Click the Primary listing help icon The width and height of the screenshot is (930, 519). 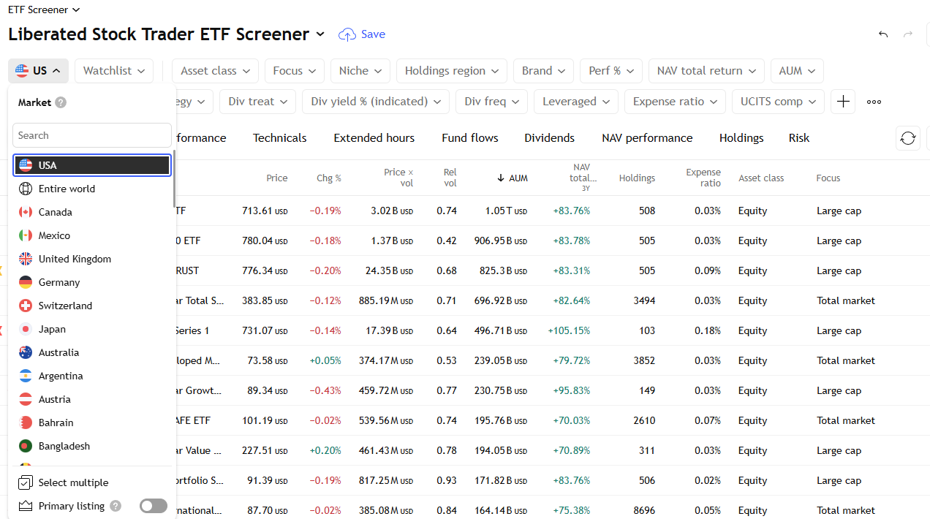[x=116, y=506]
